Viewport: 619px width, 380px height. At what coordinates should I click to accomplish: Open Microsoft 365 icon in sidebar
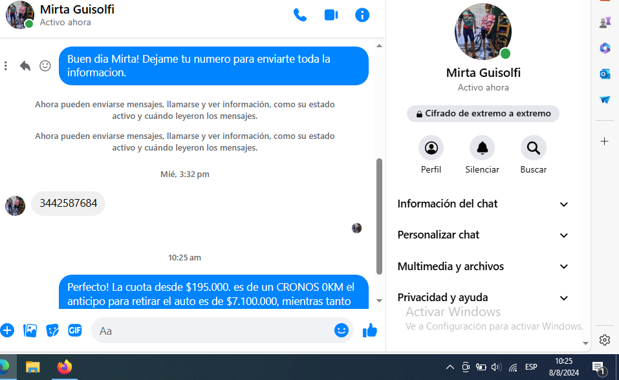[605, 48]
